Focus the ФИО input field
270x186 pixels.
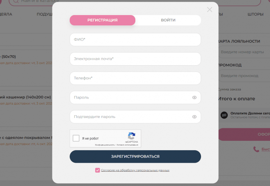135,39
